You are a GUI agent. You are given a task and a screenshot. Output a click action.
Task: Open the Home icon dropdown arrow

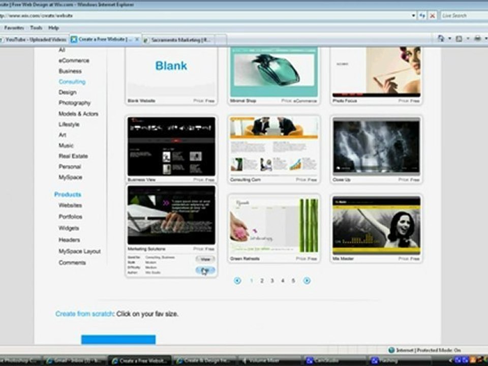[450, 39]
